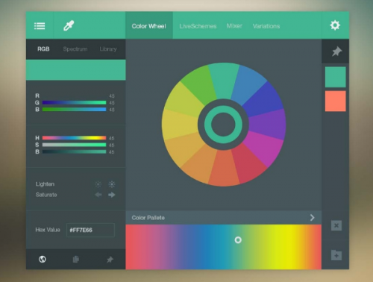Click the globe icon in bottom bar

tap(43, 259)
